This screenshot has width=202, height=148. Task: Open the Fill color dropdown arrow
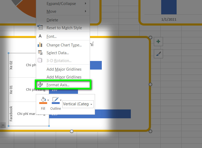click(x=48, y=100)
